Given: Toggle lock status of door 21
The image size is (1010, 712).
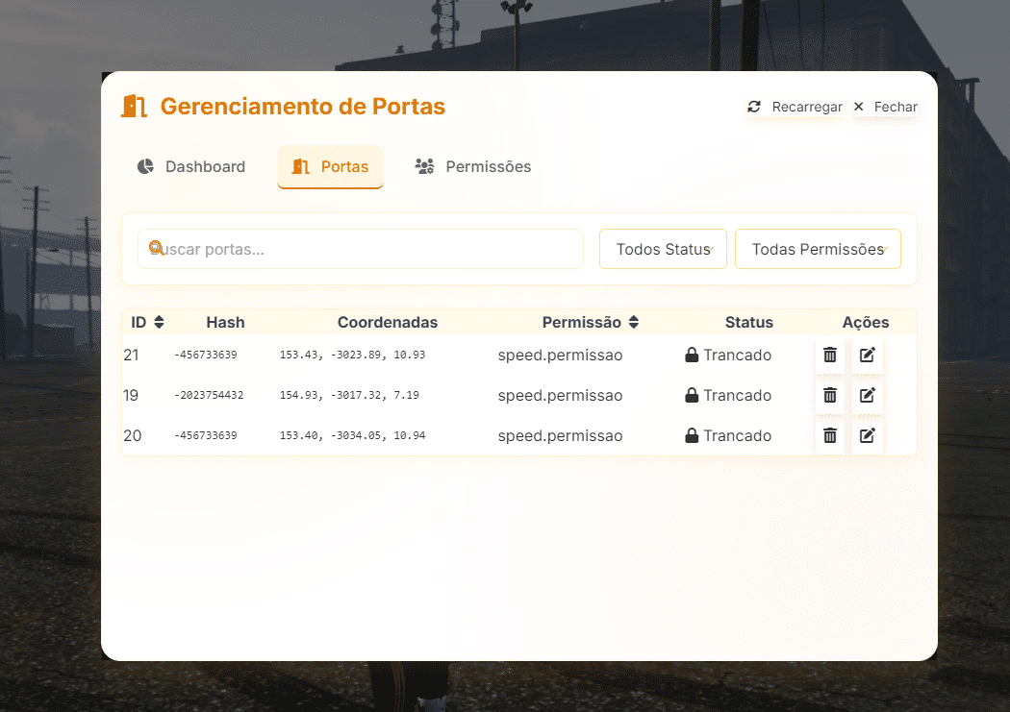Looking at the screenshot, I should (x=728, y=356).
